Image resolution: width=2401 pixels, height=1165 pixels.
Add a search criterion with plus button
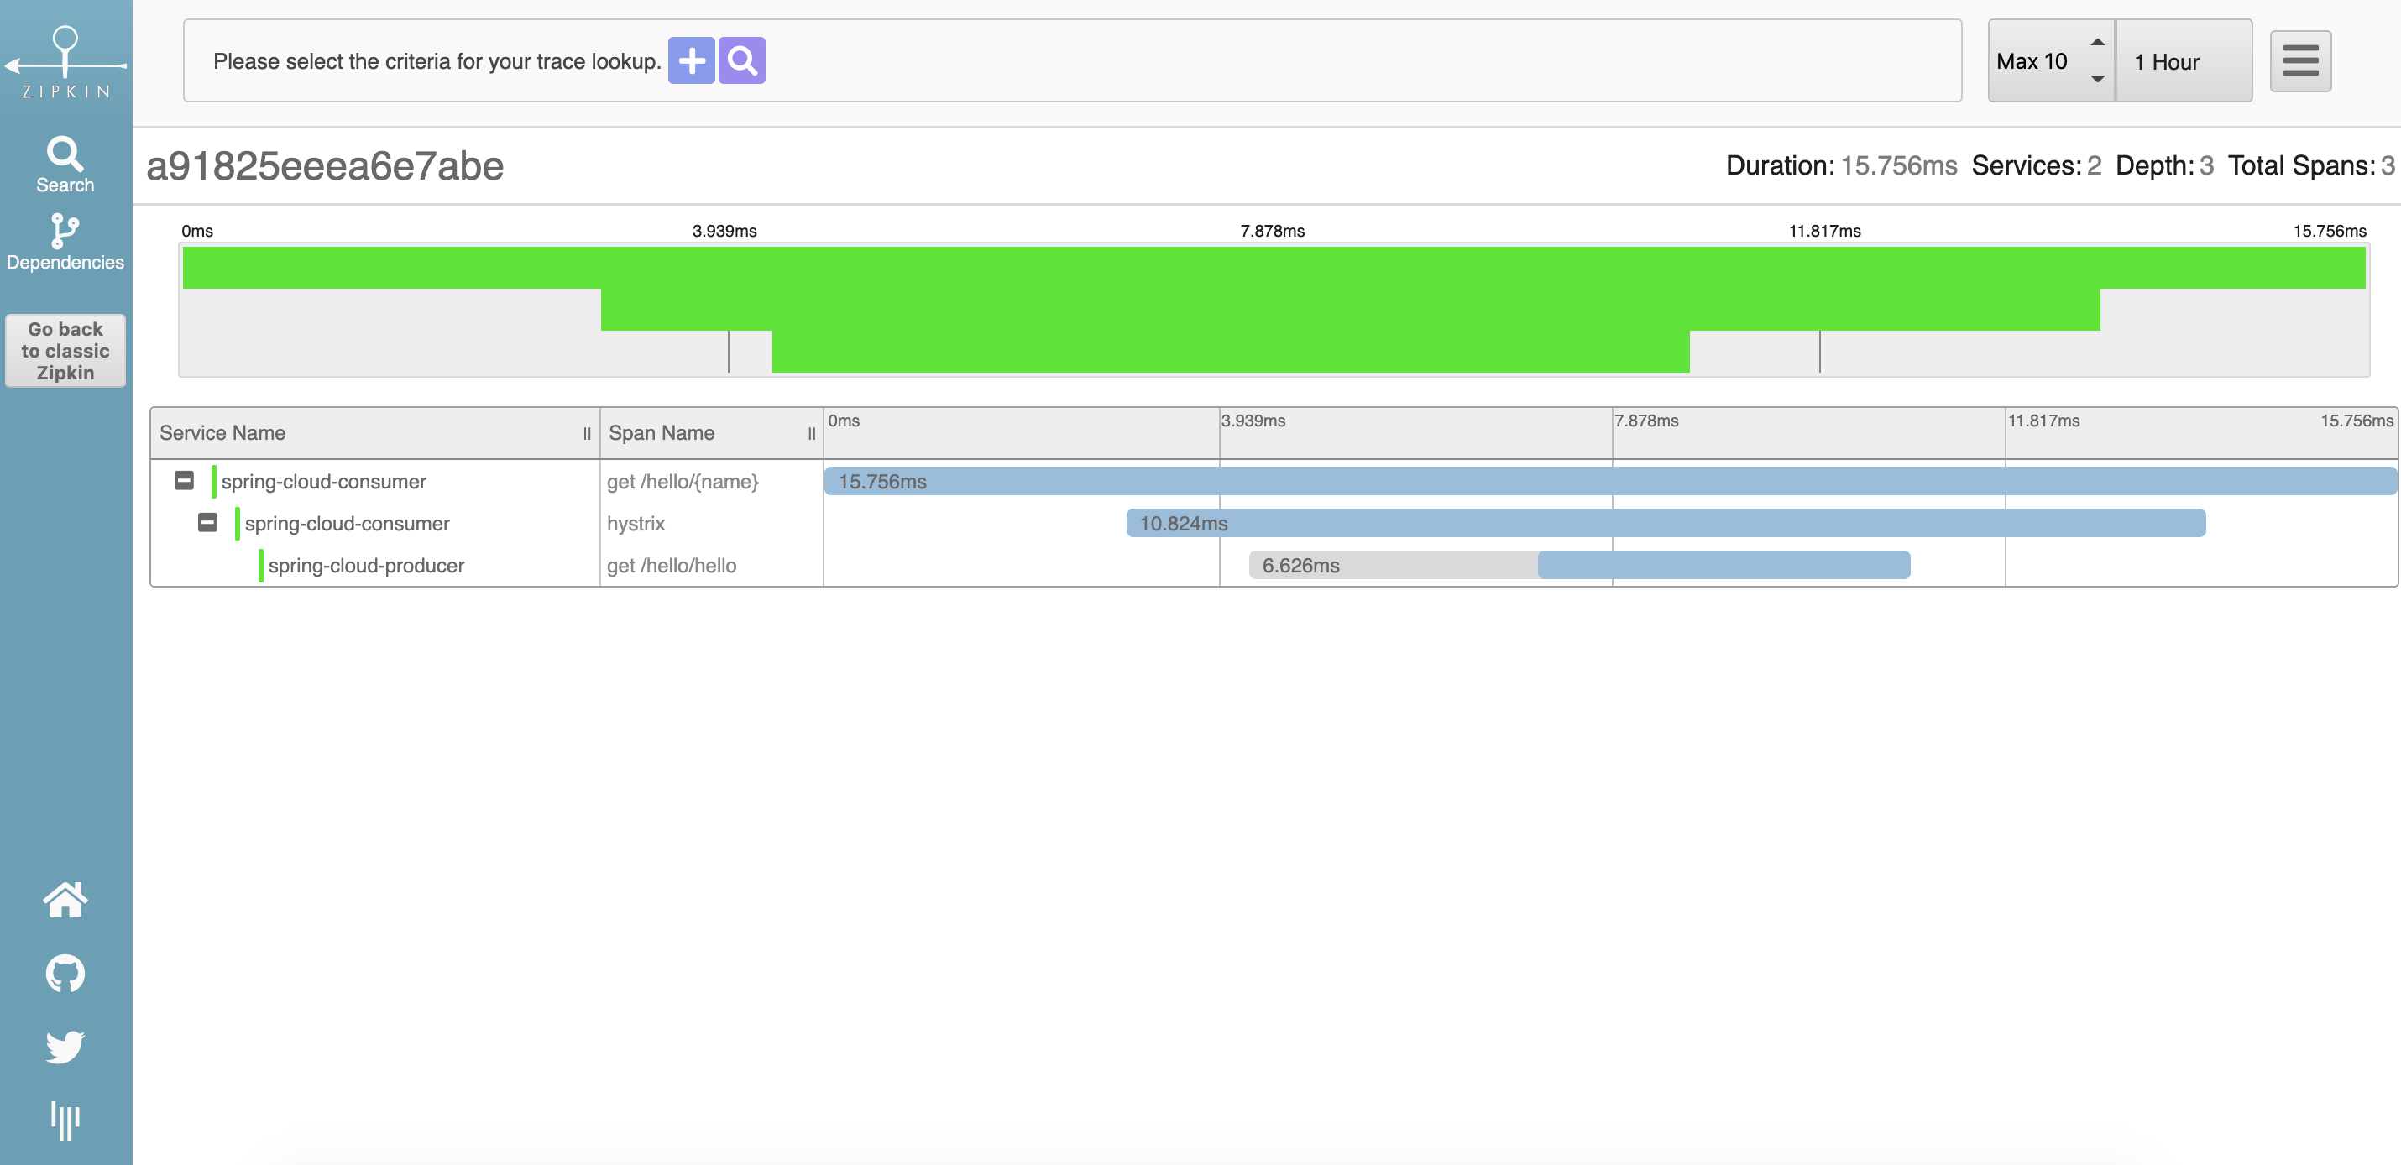tap(692, 60)
